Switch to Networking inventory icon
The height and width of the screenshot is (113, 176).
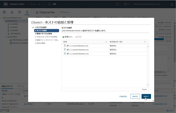tap(27, 12)
